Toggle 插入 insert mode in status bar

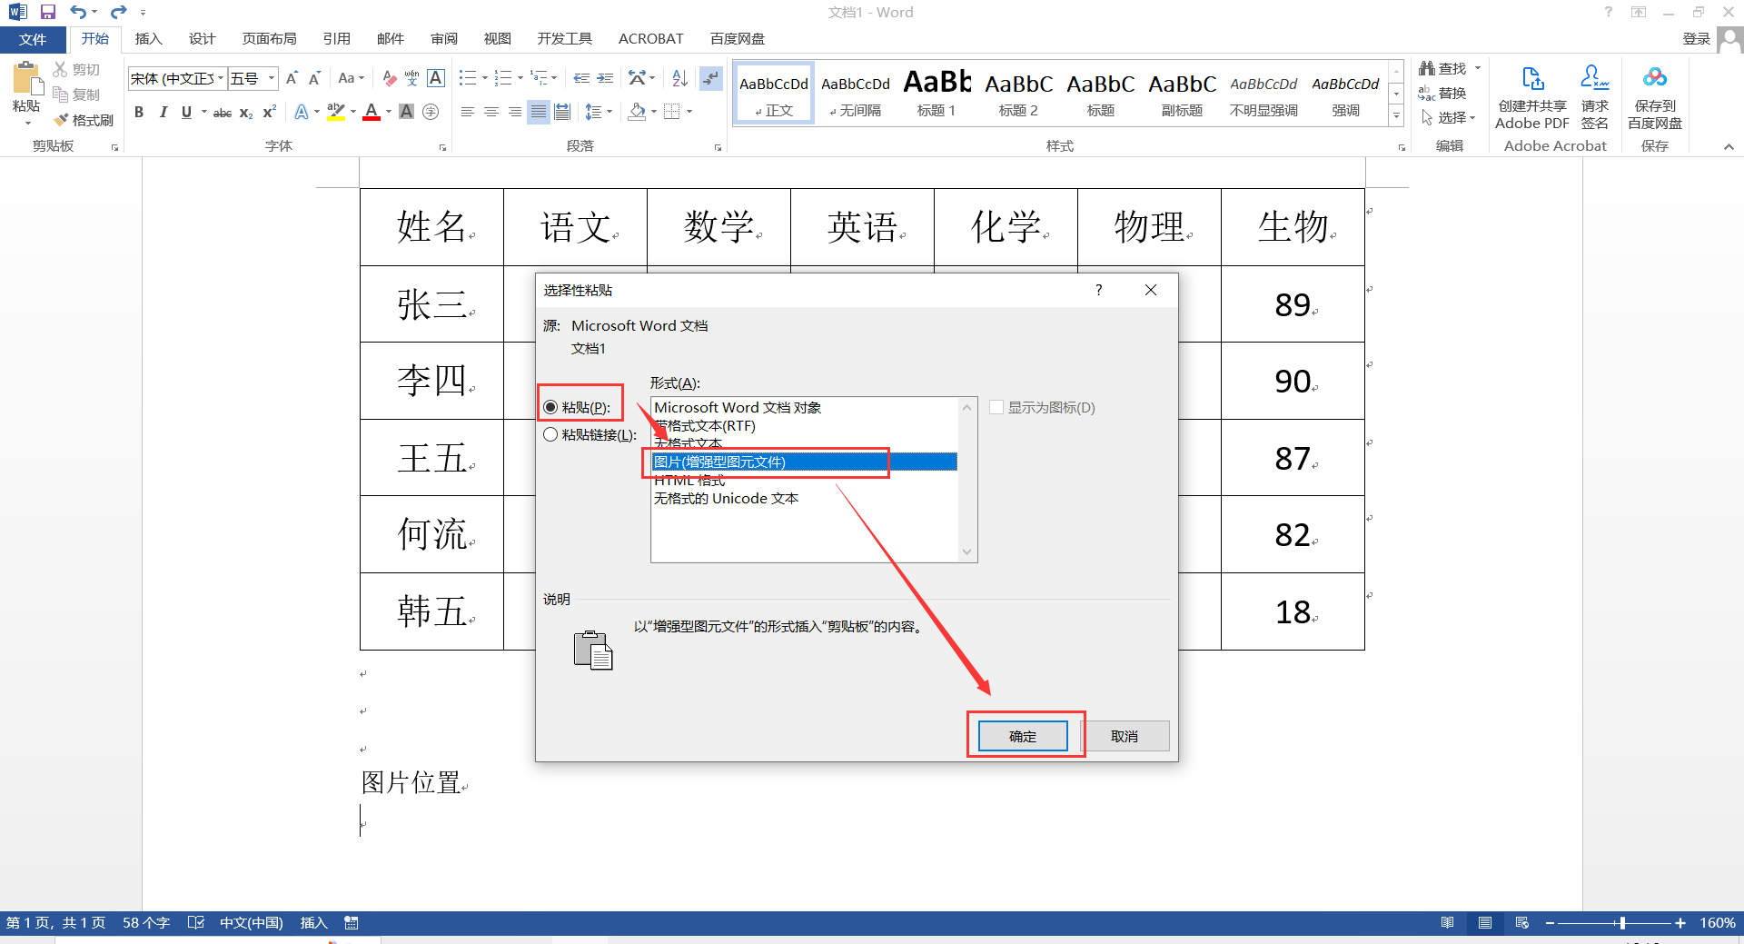pos(313,923)
